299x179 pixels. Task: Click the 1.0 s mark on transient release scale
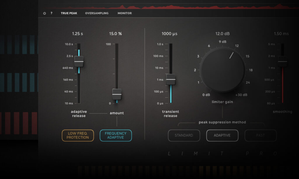pyautogui.click(x=160, y=44)
